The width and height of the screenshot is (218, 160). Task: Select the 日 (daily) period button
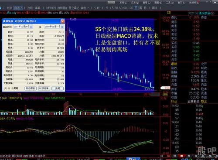pos(136,8)
